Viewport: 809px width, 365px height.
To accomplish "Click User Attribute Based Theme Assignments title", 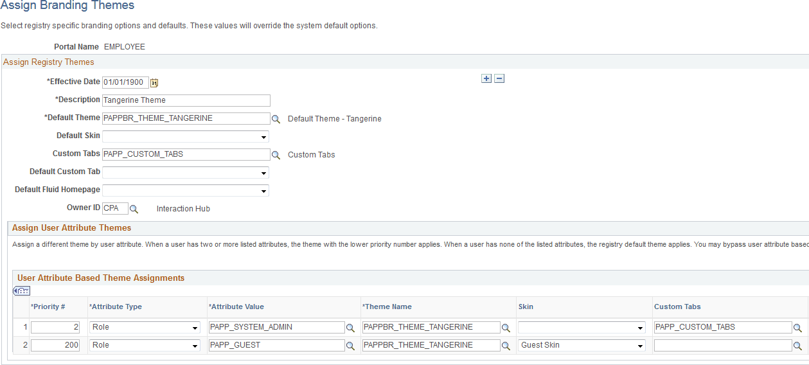I will tap(101, 278).
